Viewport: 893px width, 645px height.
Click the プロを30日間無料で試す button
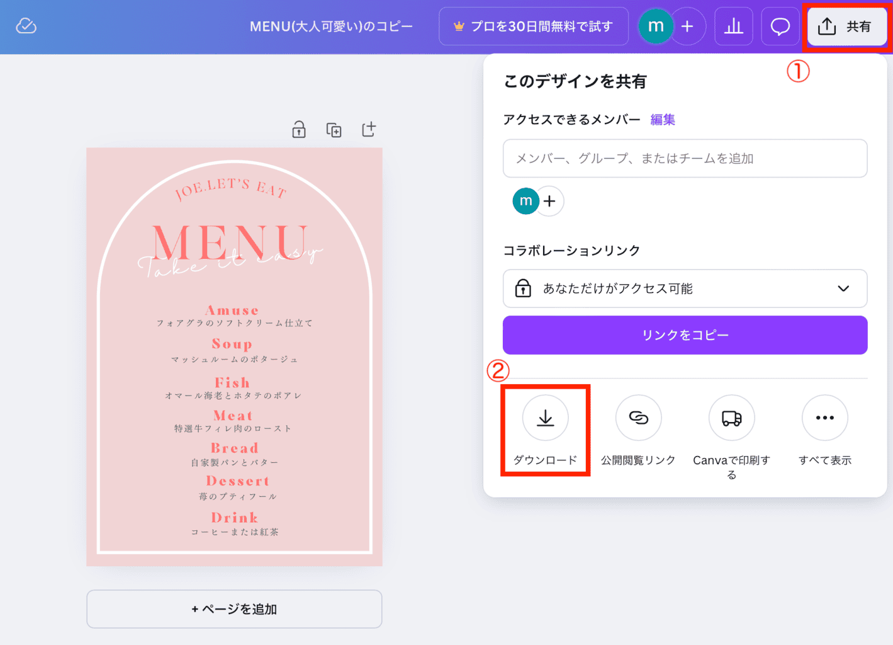[533, 26]
